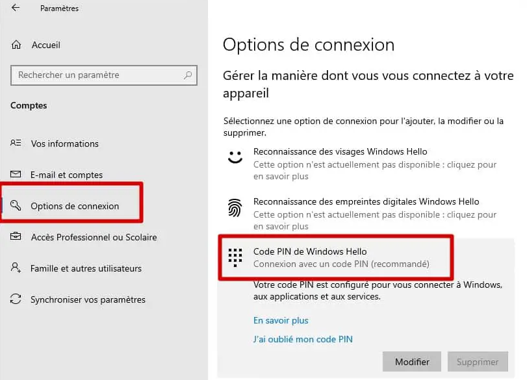Click the Famille et autres utilisateurs icon

pos(16,268)
